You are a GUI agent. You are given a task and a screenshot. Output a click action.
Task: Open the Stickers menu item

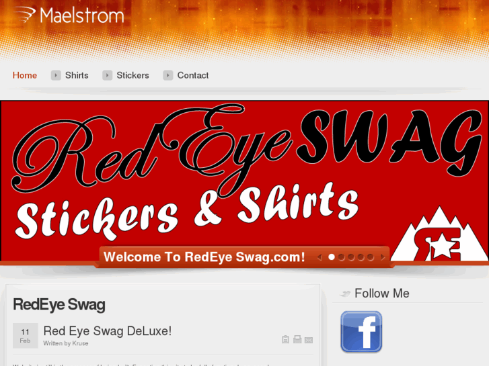133,75
